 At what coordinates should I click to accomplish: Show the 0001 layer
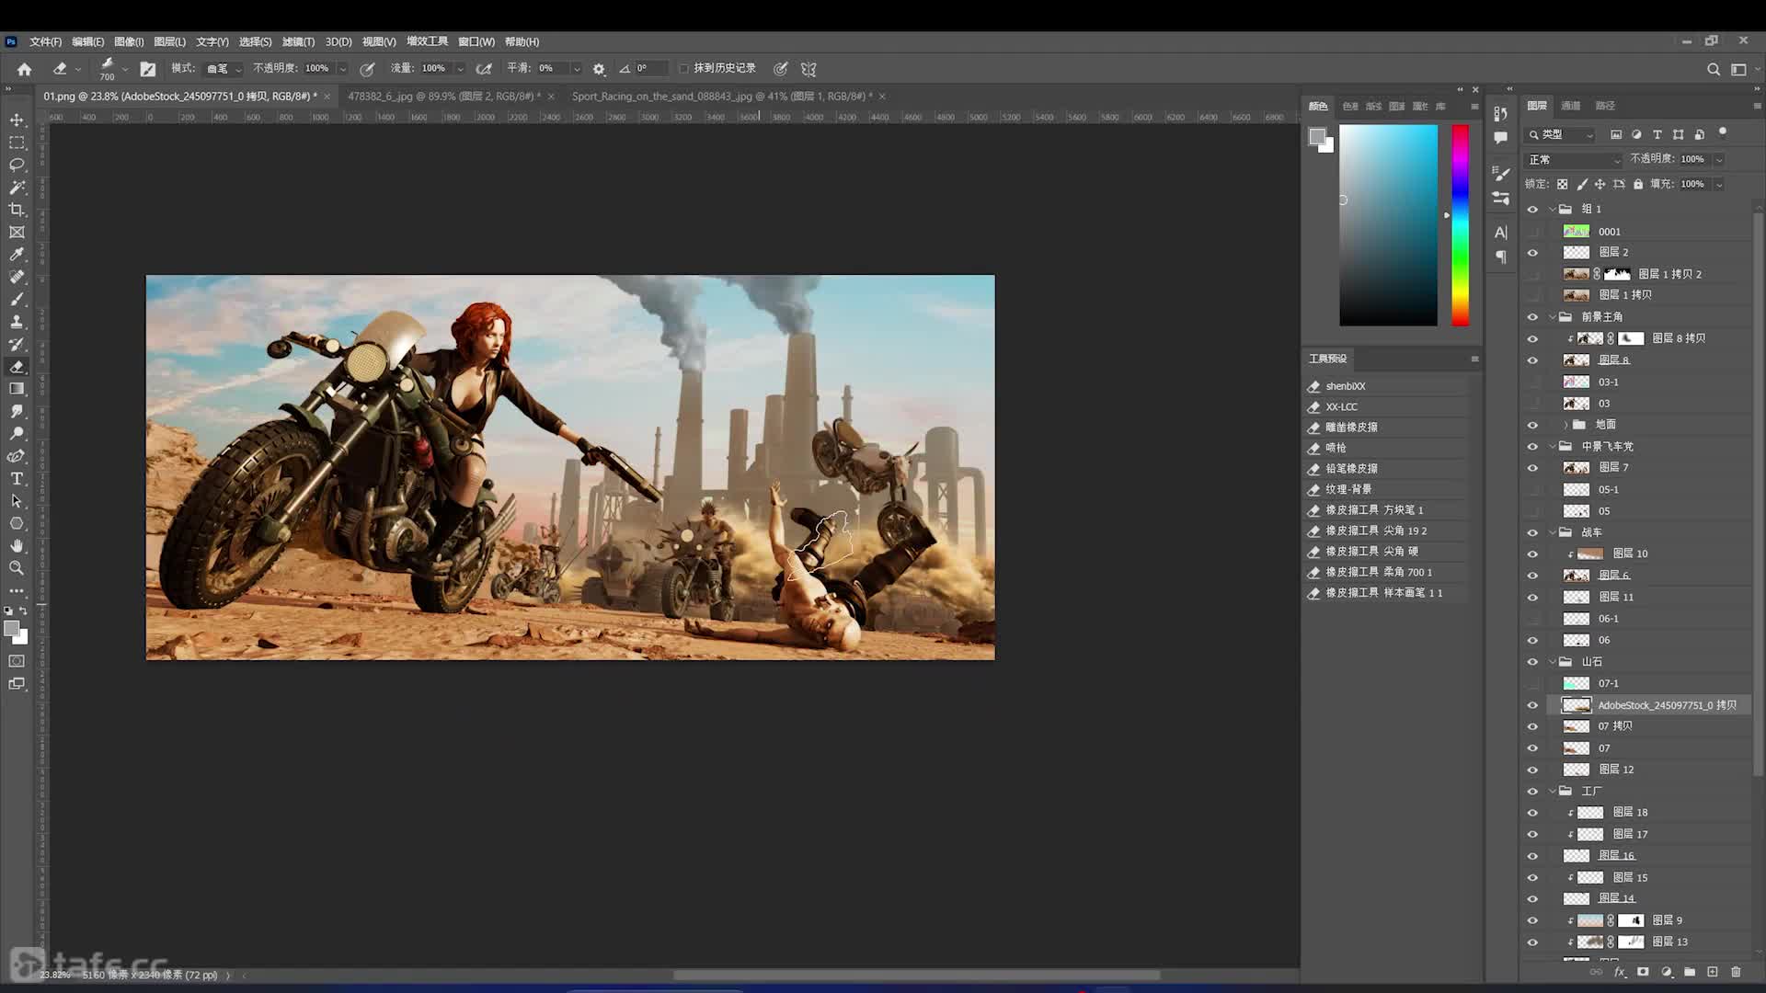(1532, 232)
